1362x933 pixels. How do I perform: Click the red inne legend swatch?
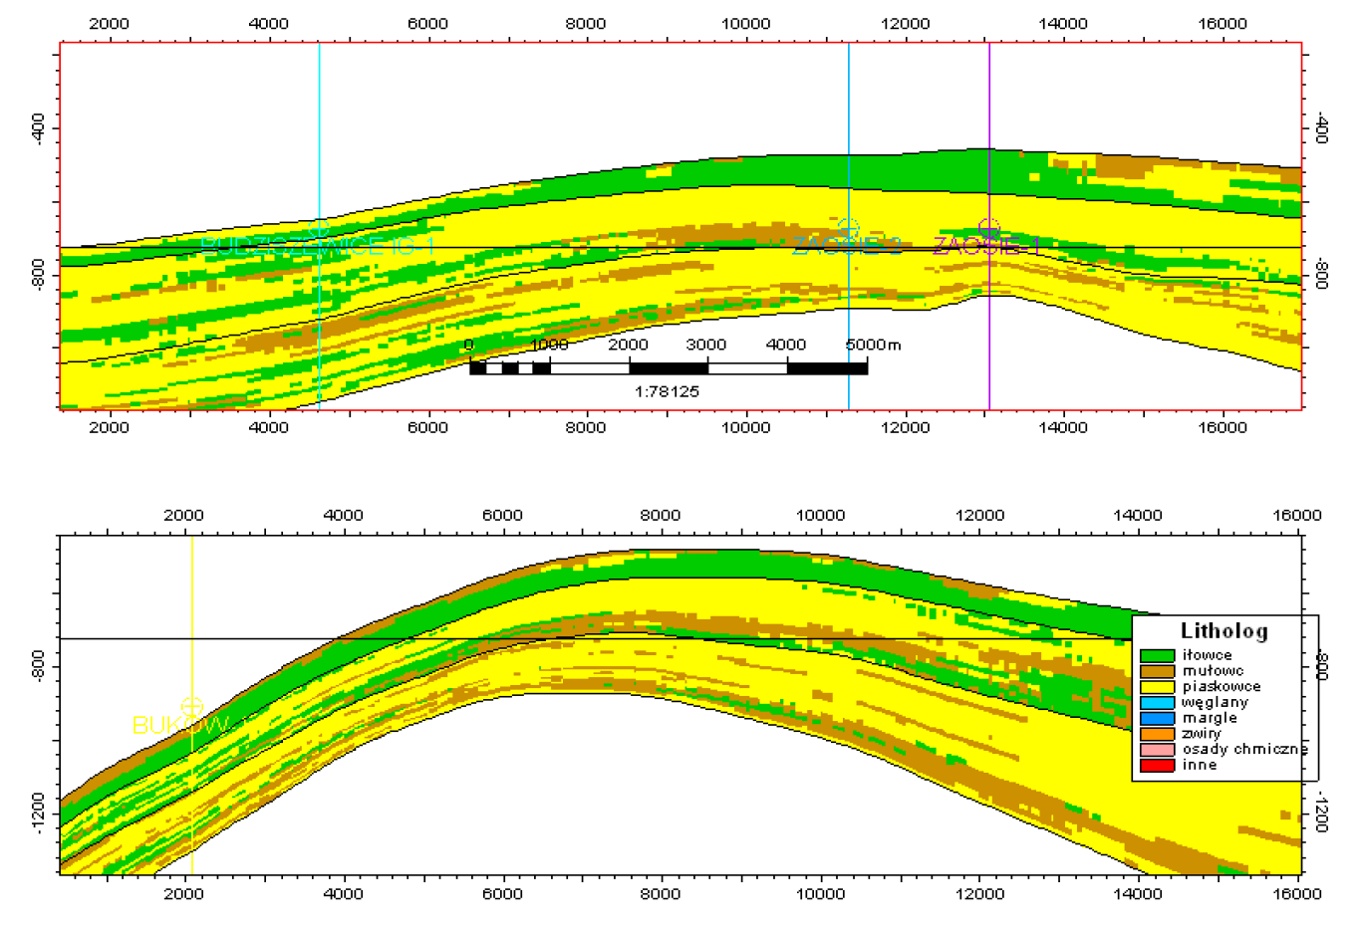coord(1157,765)
